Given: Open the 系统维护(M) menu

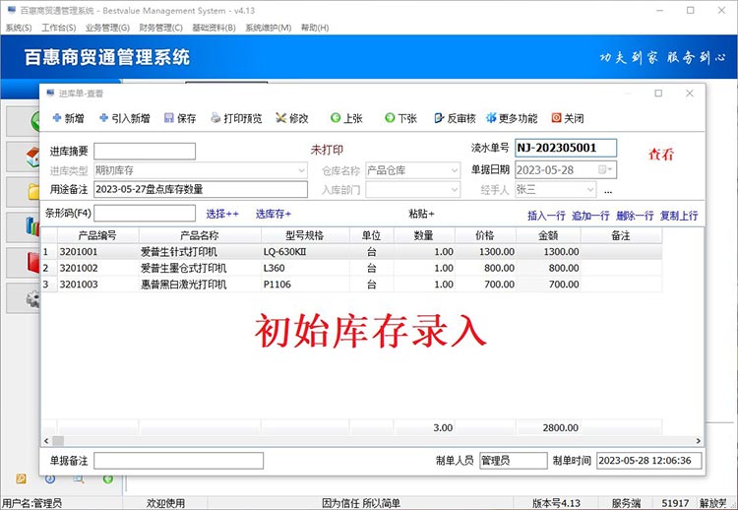Looking at the screenshot, I should pyautogui.click(x=269, y=28).
